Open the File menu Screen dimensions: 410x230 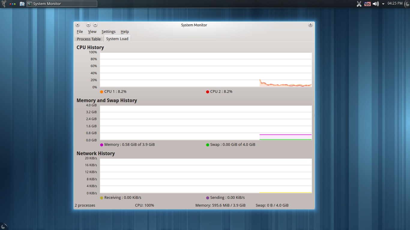click(x=80, y=32)
